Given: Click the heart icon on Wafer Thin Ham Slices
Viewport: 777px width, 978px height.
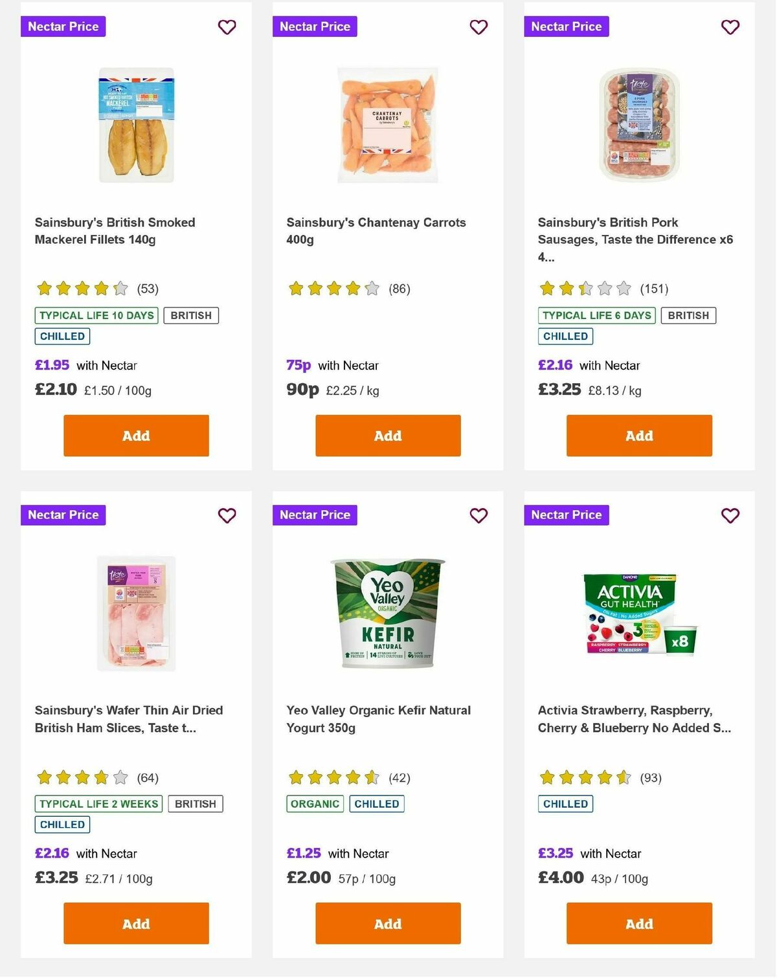Looking at the screenshot, I should click(227, 516).
